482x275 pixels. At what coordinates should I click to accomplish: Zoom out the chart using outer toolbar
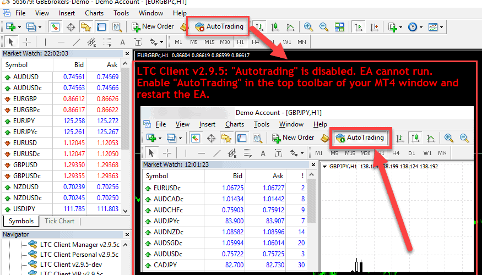point(324,27)
